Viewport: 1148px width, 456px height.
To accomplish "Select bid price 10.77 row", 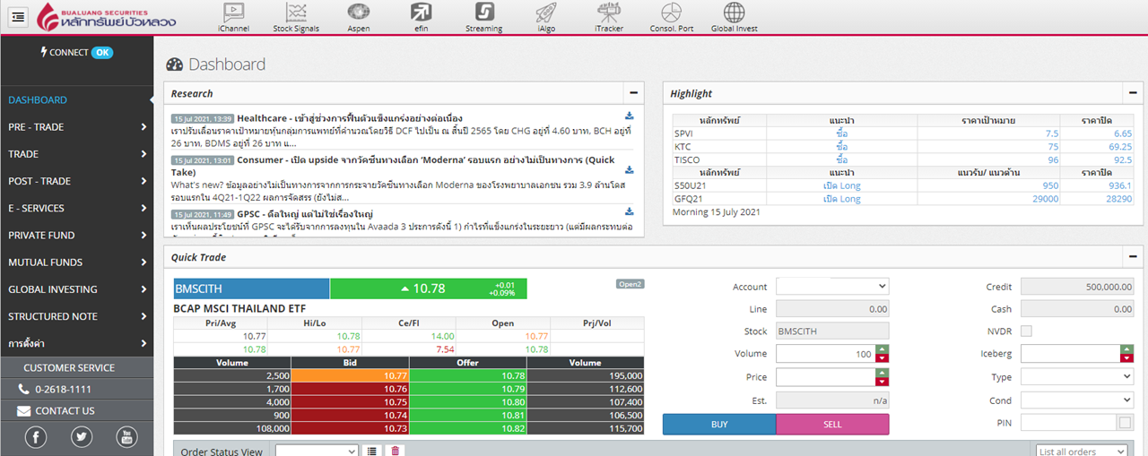I will [x=350, y=376].
